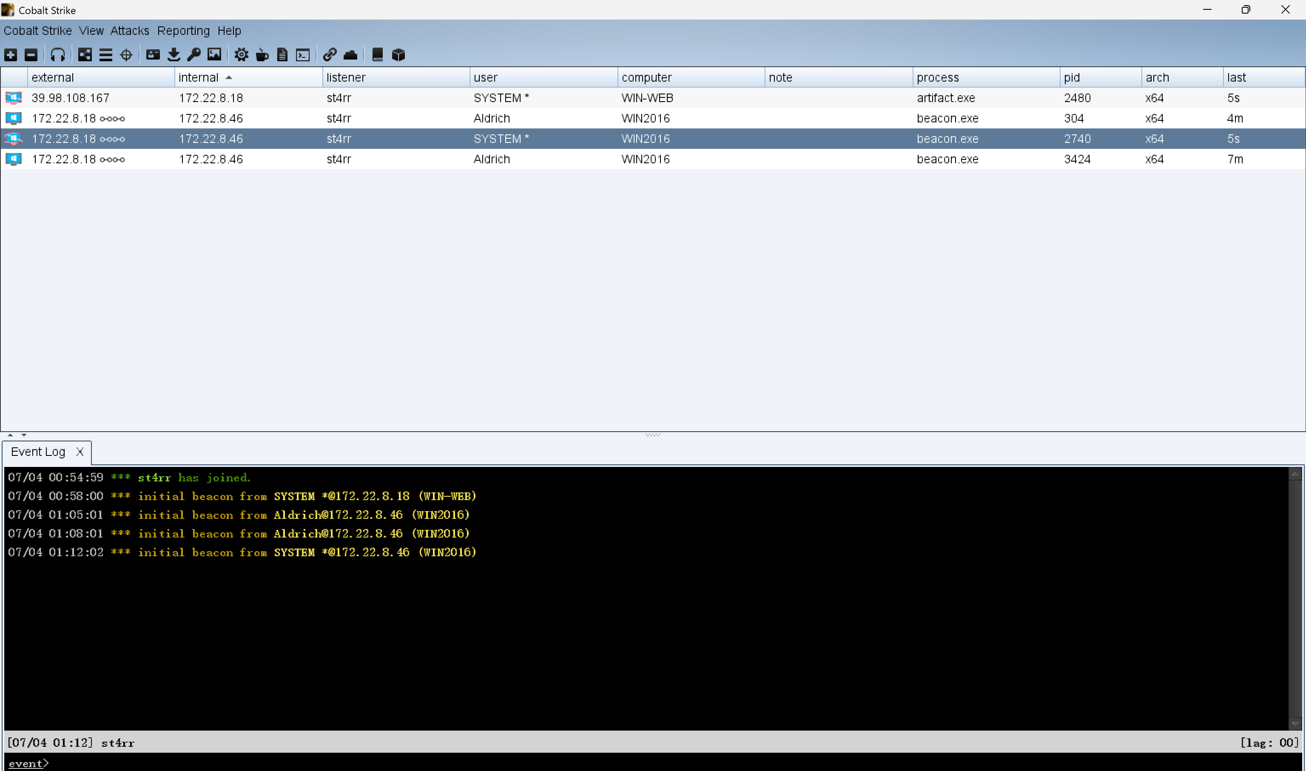Open the Attacks menu
The height and width of the screenshot is (771, 1306).
click(129, 31)
